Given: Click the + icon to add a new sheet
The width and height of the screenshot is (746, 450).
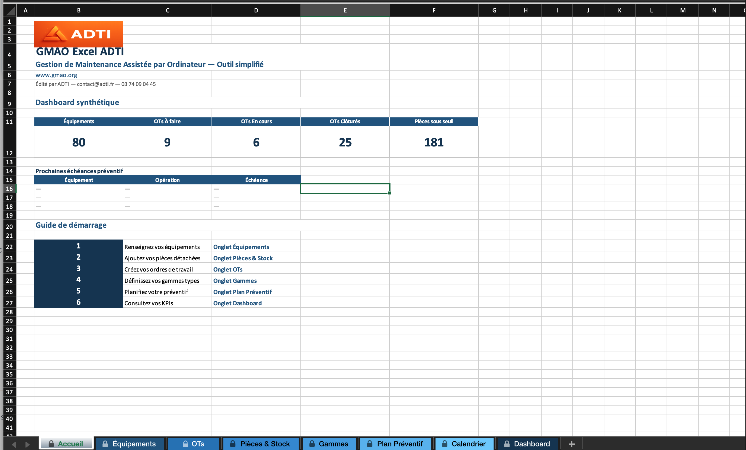Looking at the screenshot, I should click(x=571, y=444).
